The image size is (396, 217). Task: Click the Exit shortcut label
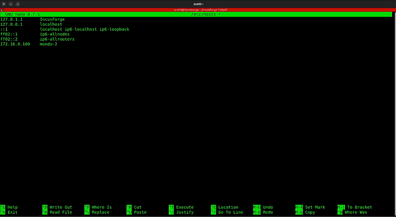13,212
